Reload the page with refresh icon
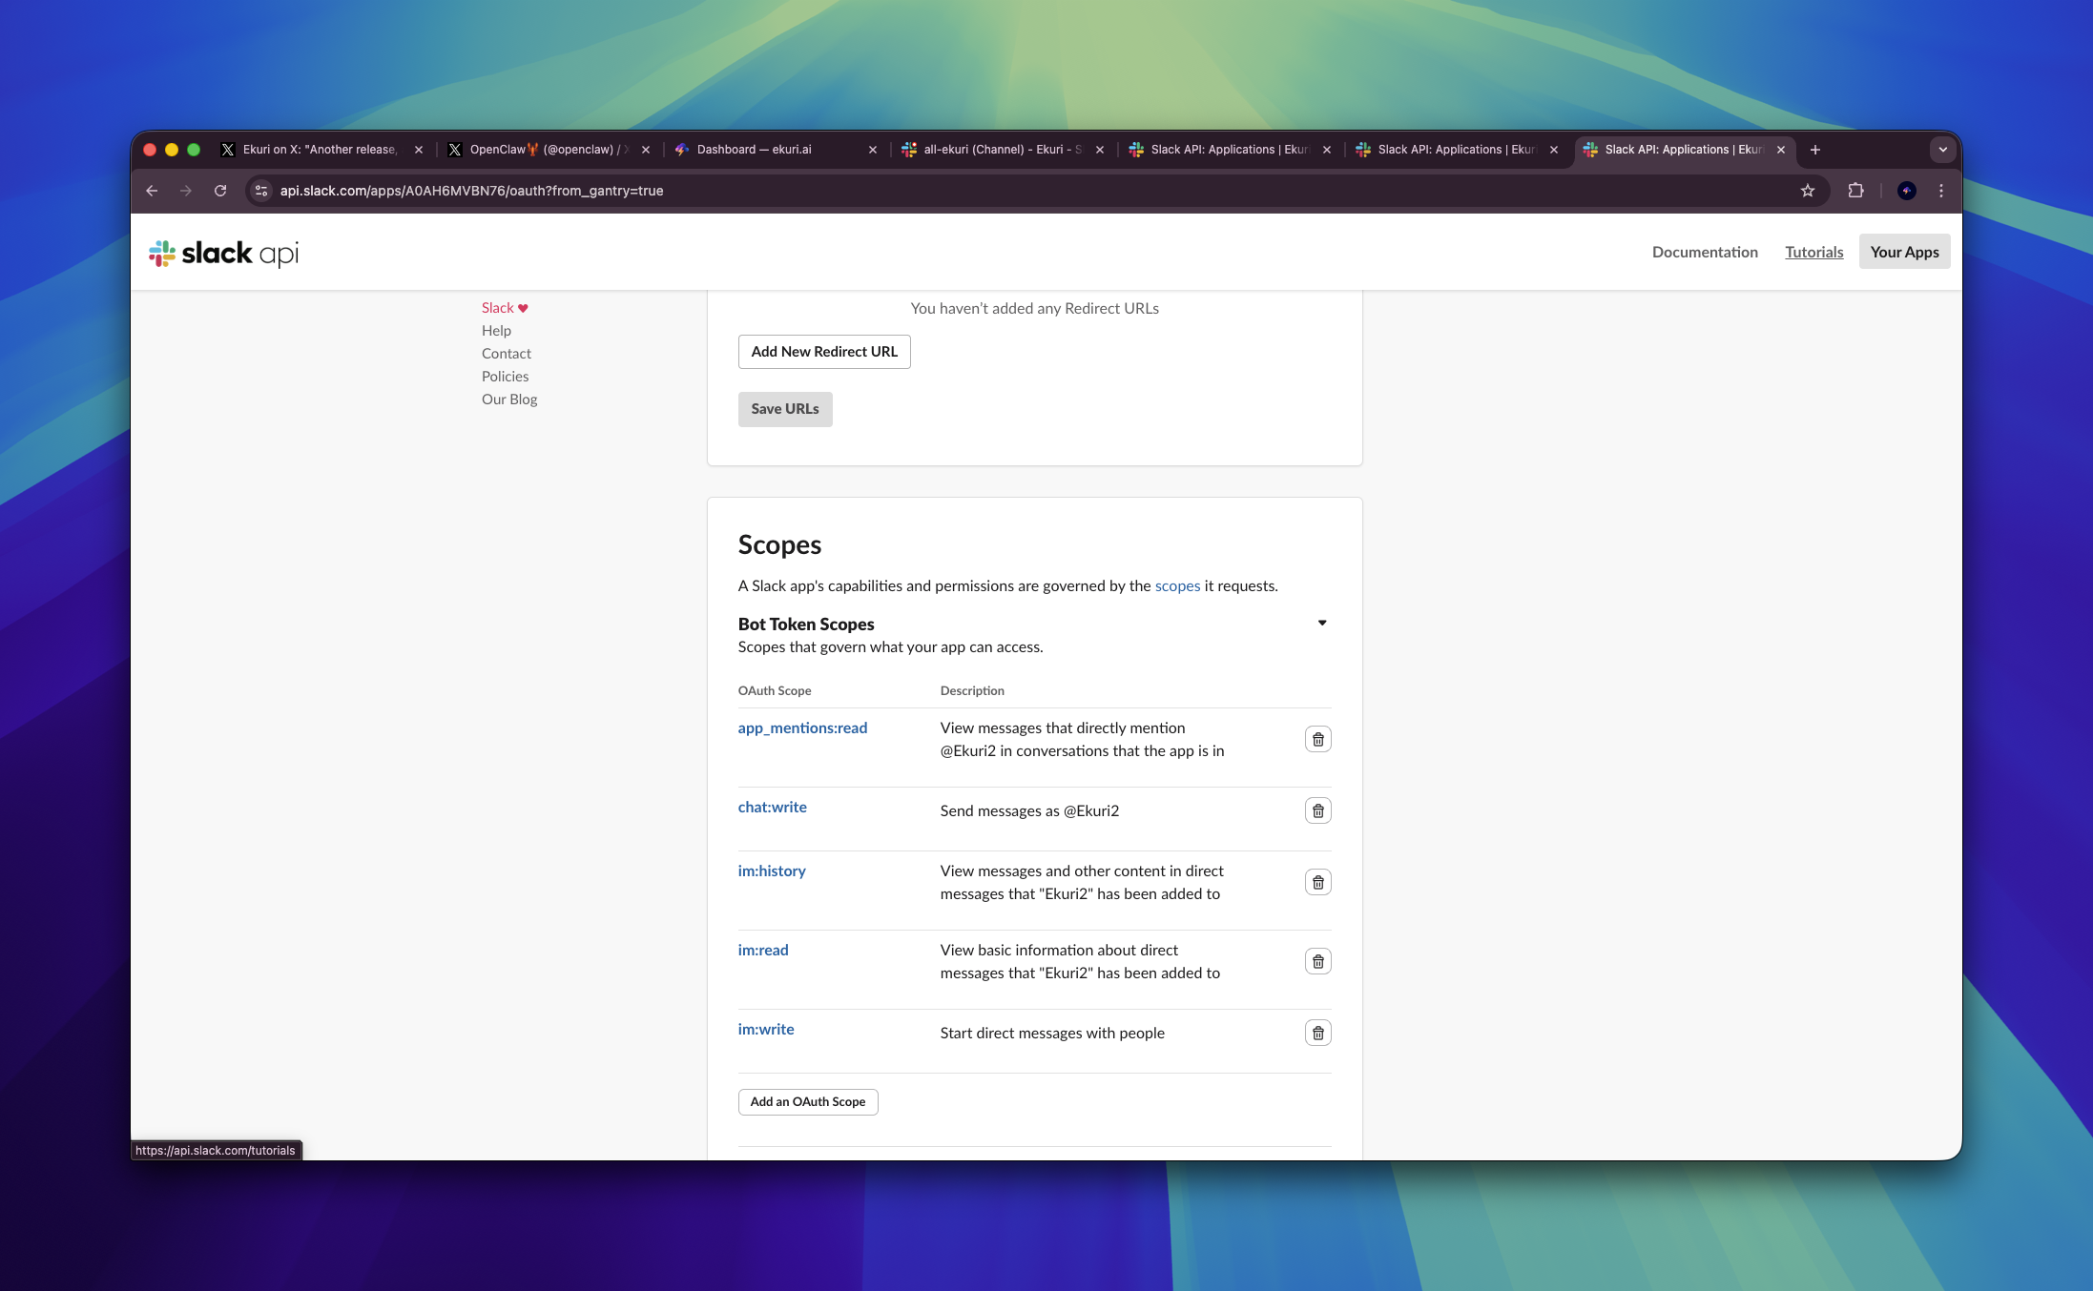This screenshot has width=2093, height=1291. [x=220, y=191]
